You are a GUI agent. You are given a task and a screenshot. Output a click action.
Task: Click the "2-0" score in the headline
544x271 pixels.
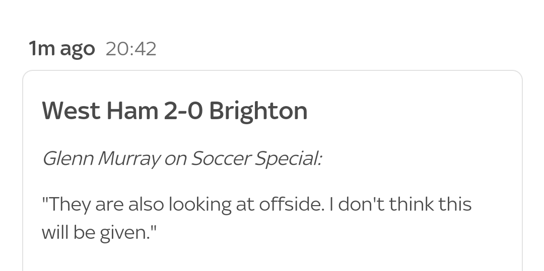183,111
